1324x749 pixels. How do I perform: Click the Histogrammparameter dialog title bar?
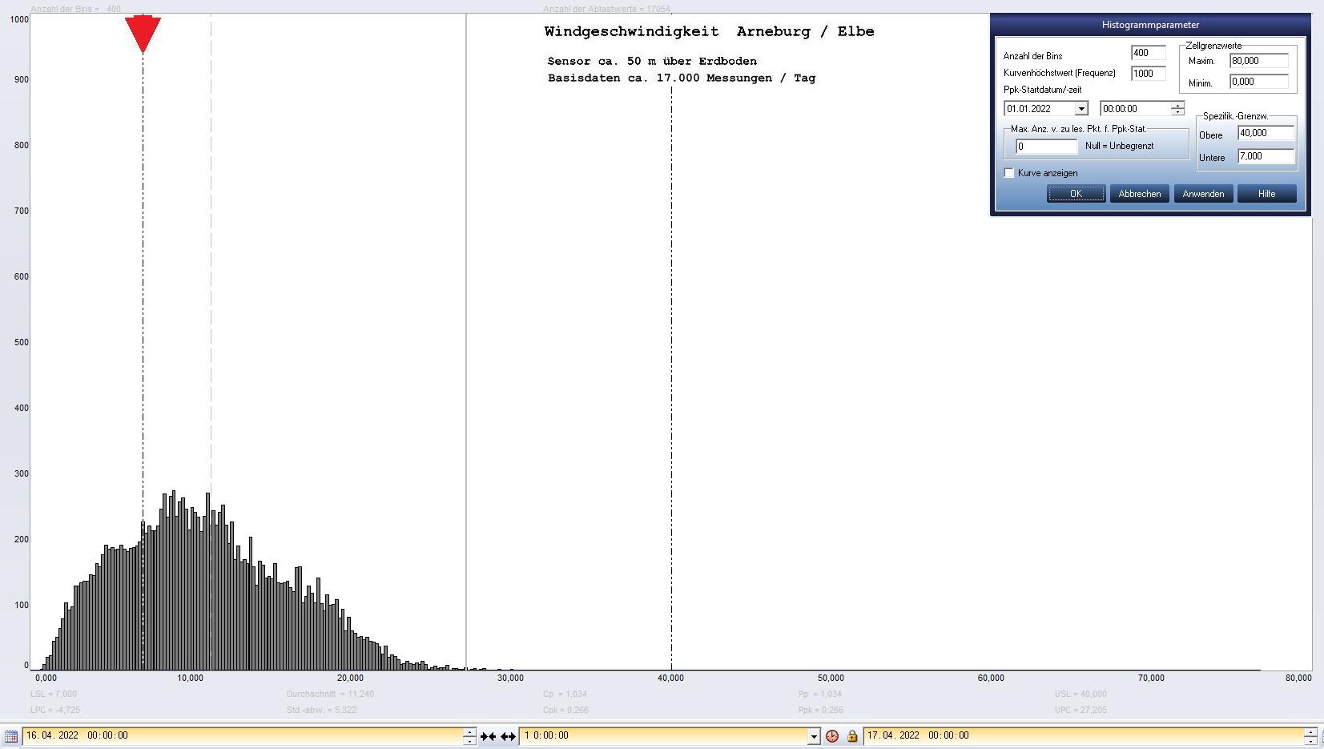click(x=1150, y=25)
